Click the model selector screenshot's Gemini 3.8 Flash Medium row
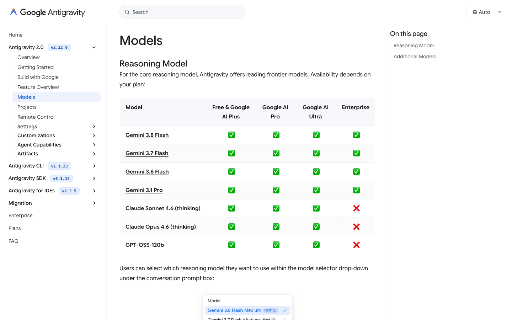Viewport: 512px width, 320px height. [247, 310]
